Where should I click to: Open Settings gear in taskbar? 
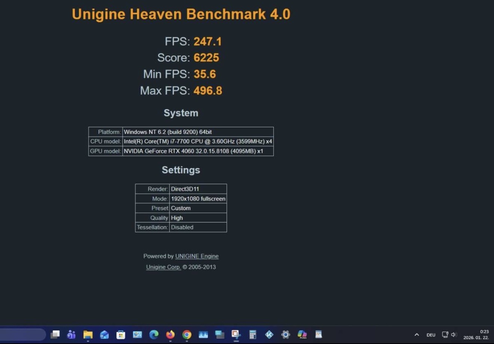pos(286,334)
